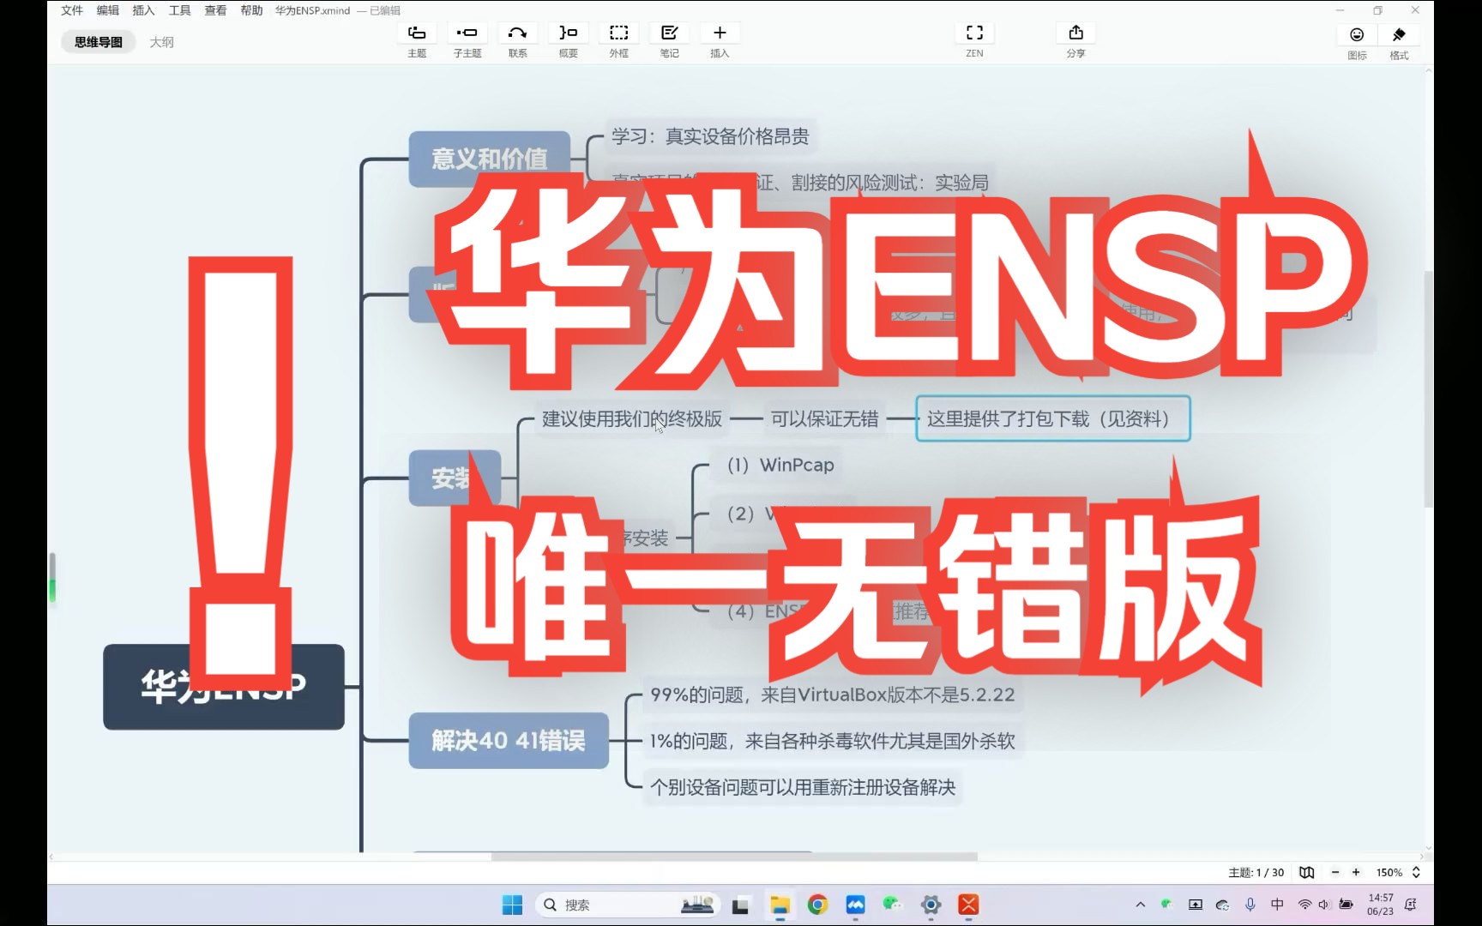This screenshot has height=926, width=1482.
Task: Switch to the 思维导图 mind map view
Action: click(x=98, y=42)
